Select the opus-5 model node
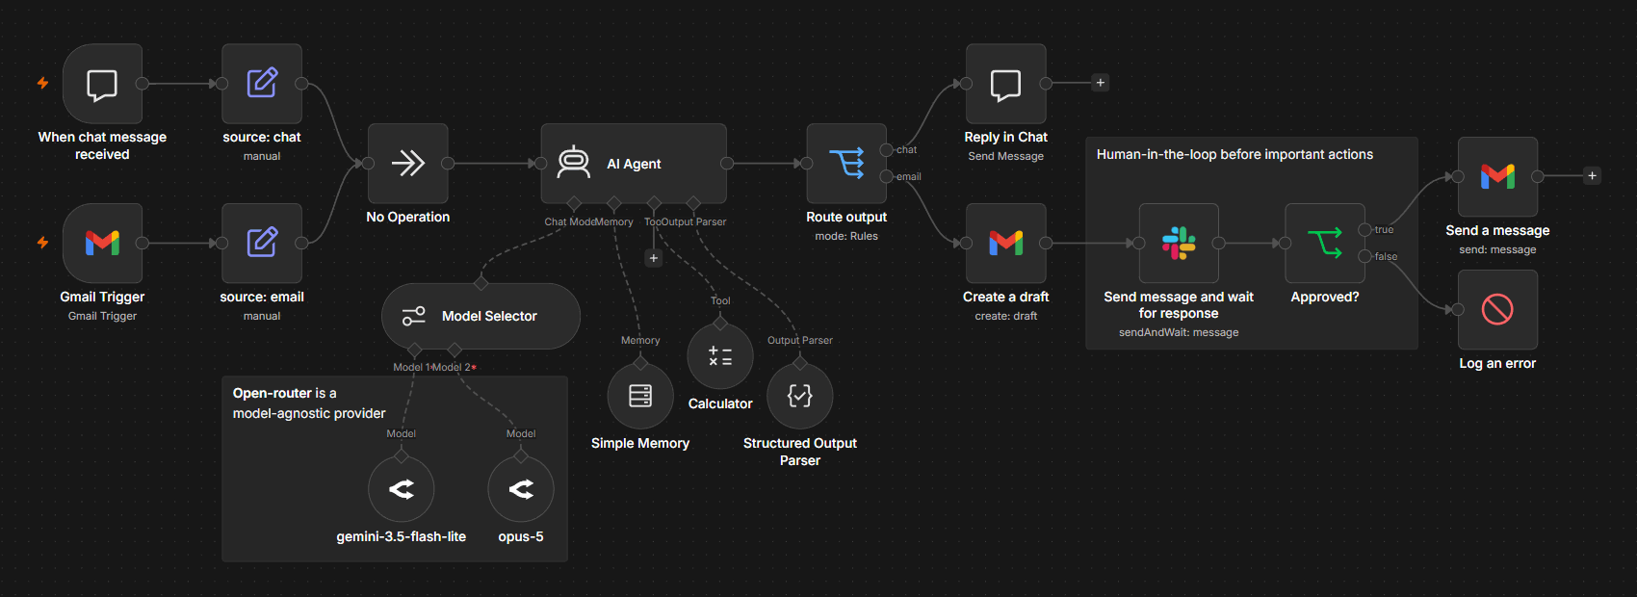The width and height of the screenshot is (1637, 597). point(521,489)
